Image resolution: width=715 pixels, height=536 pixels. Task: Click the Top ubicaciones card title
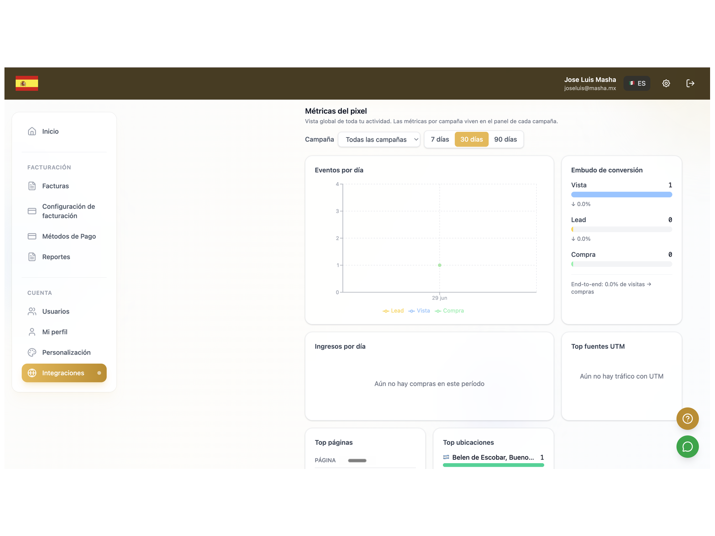click(468, 443)
